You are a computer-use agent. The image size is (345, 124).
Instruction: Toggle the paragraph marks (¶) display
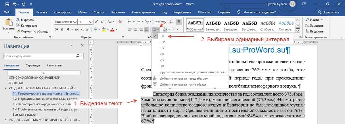(179, 22)
